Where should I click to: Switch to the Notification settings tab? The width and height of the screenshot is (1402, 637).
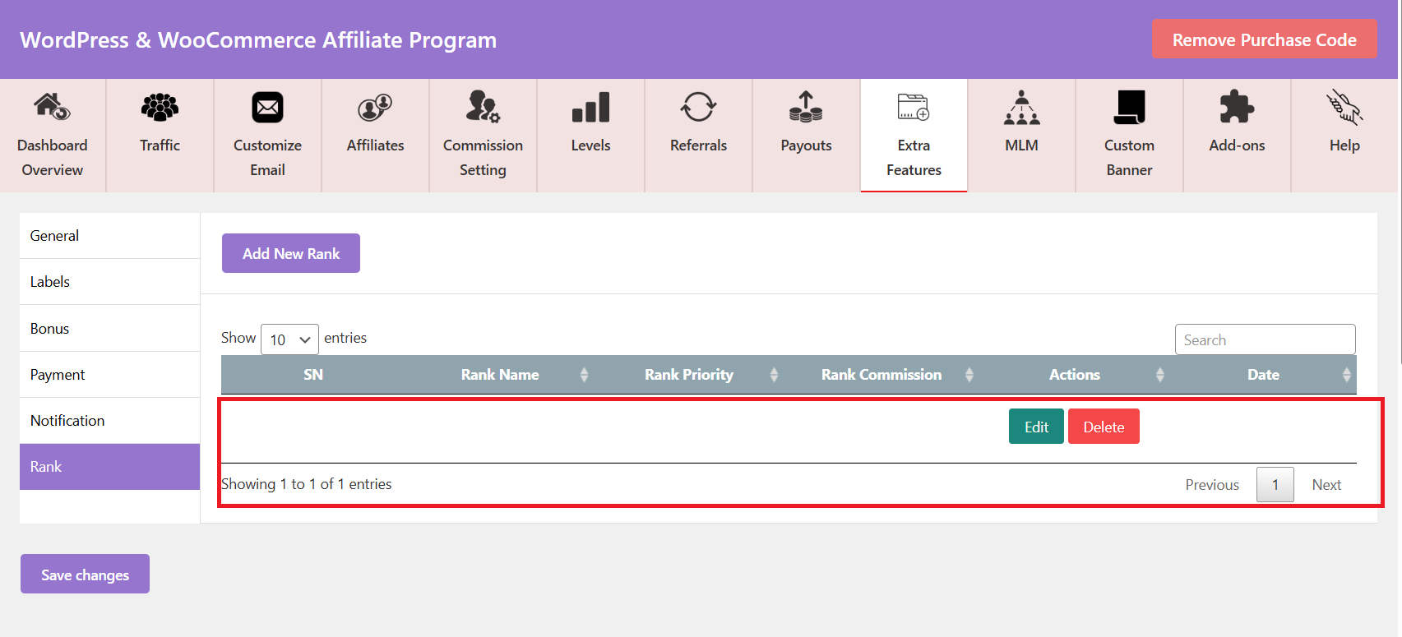click(109, 421)
